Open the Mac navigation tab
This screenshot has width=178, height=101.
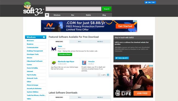point(73,15)
